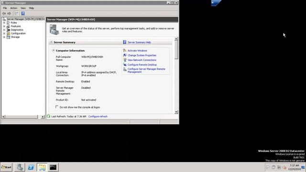This screenshot has height=172, width=306.
Task: Select the Server Manager root tree node
Action: (x=25, y=19)
